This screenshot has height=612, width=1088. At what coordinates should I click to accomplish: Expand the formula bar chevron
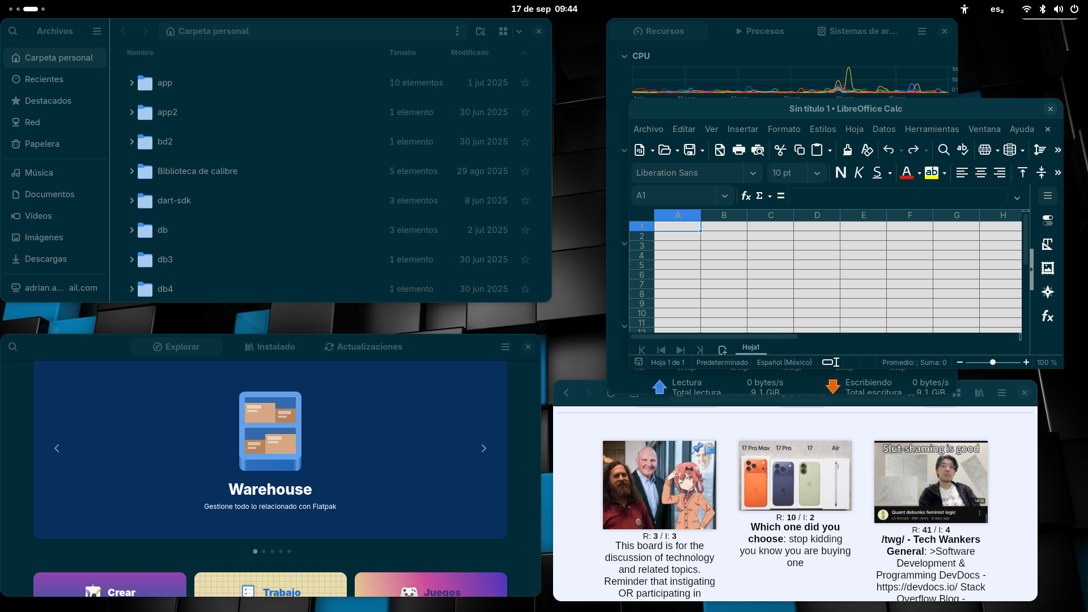tap(1017, 197)
